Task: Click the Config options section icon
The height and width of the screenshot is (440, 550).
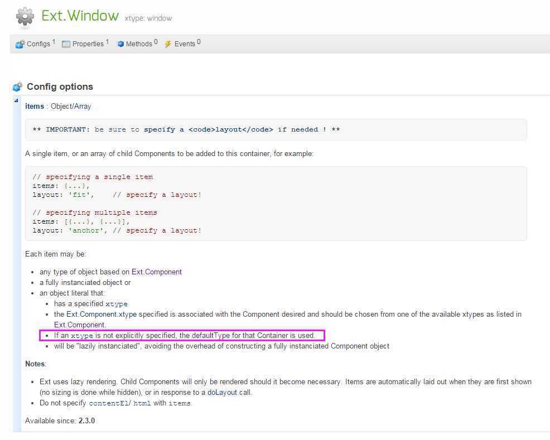Action: tap(17, 86)
